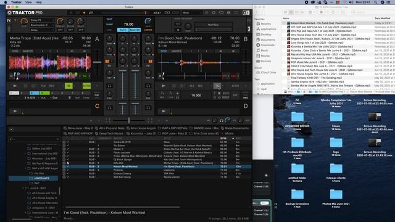The height and width of the screenshot is (222, 395).
Task: Start playback on deck C
Action: (15, 111)
